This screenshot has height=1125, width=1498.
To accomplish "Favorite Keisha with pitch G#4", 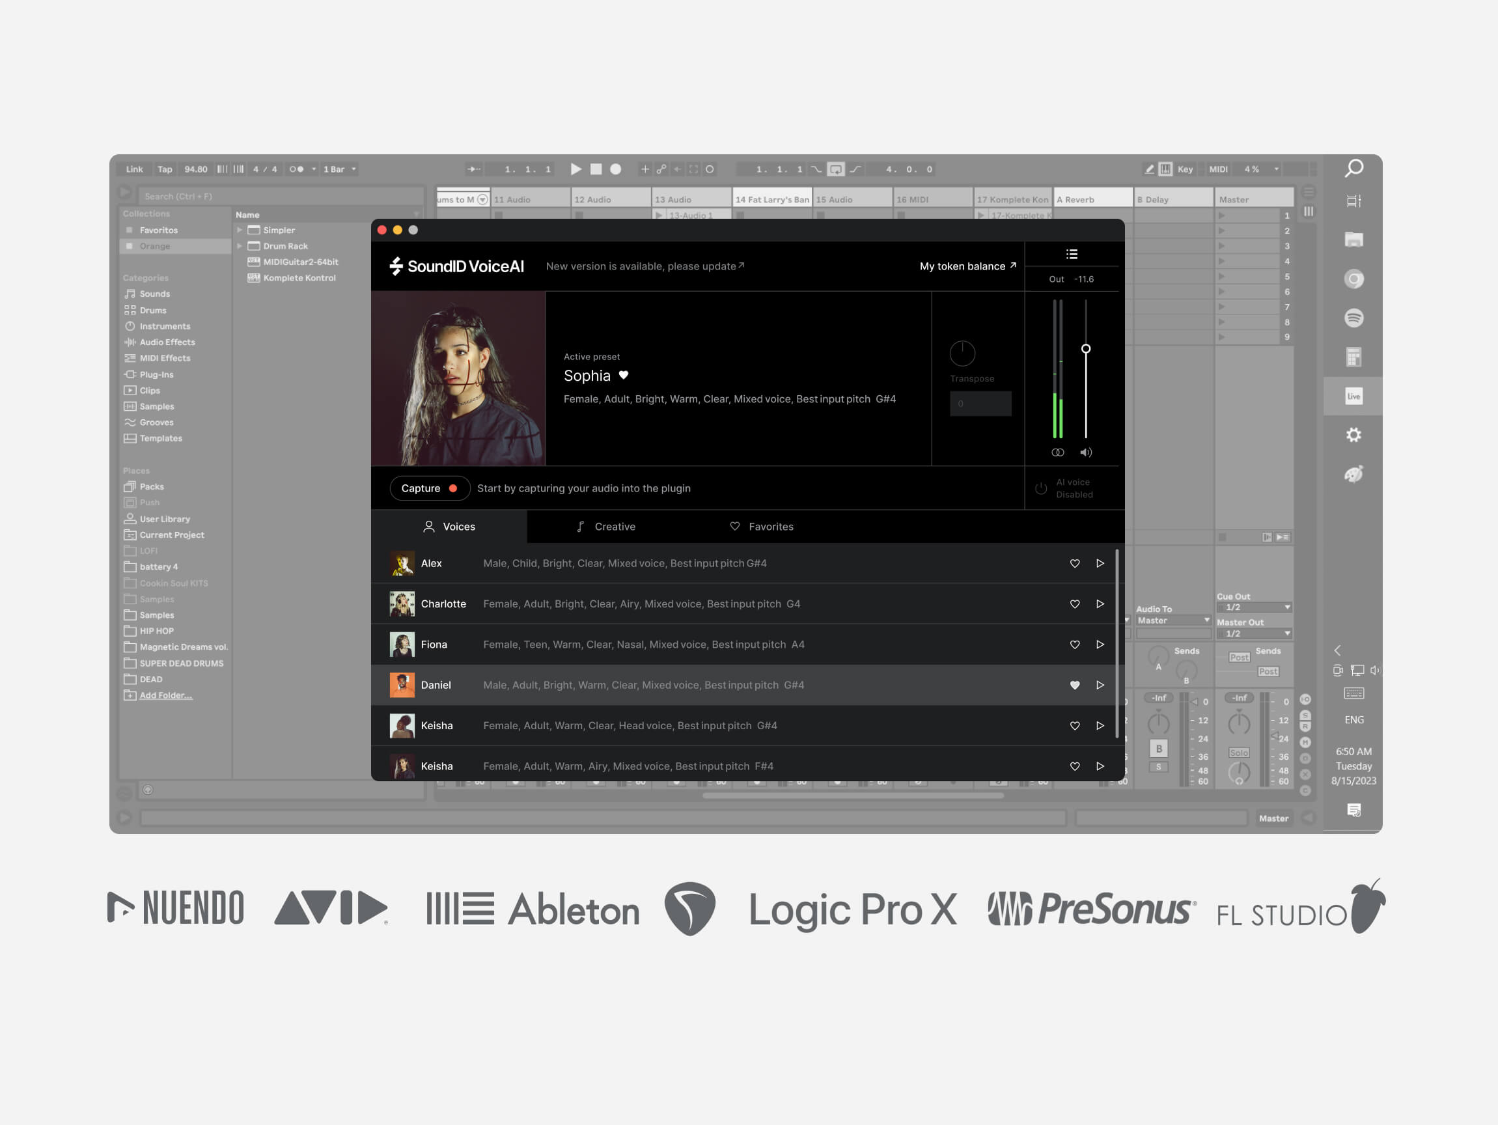I will (x=1075, y=726).
